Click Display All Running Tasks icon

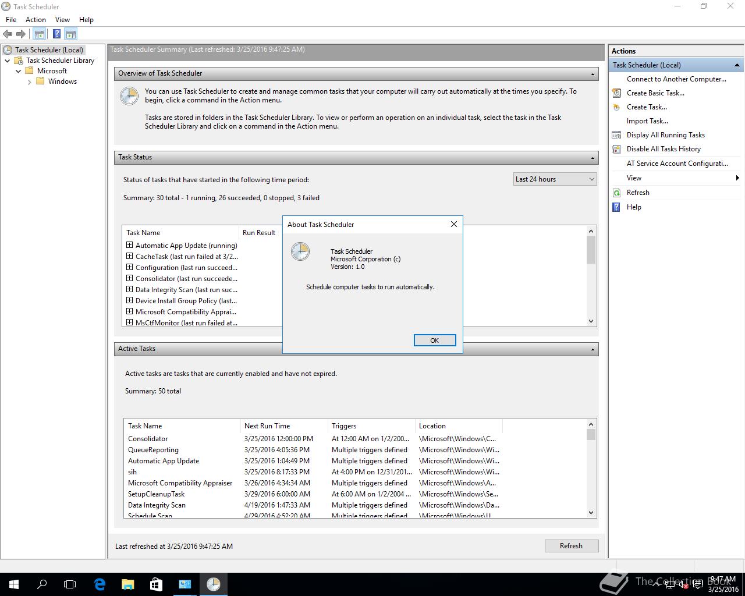(616, 135)
